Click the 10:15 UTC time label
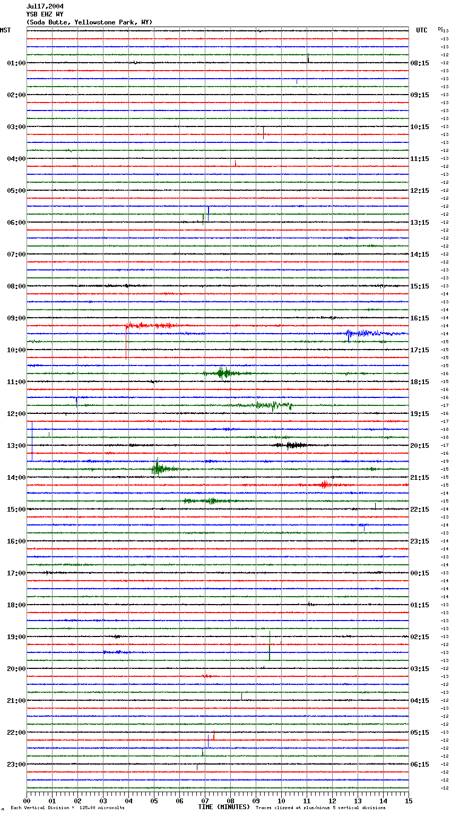 (x=420, y=127)
